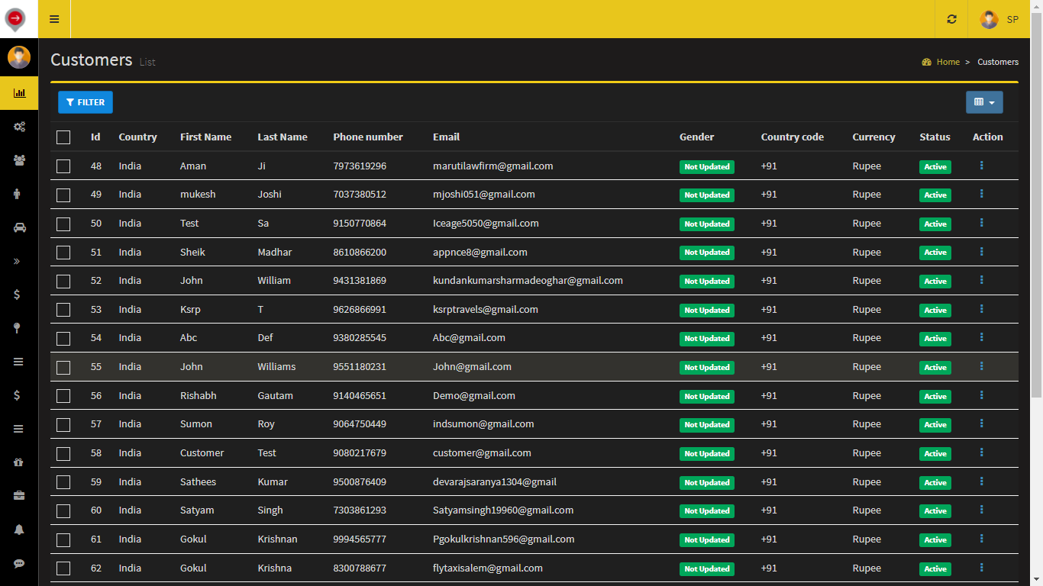Viewport: 1043px width, 586px height.
Task: Open action menu for Sheik Madhar row
Action: [981, 252]
